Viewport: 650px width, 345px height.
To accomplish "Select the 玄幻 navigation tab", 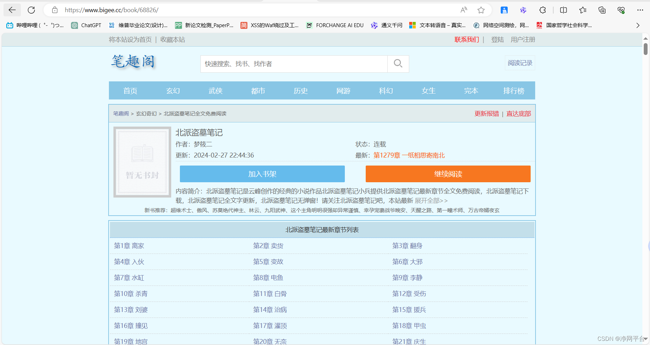I will 173,91.
